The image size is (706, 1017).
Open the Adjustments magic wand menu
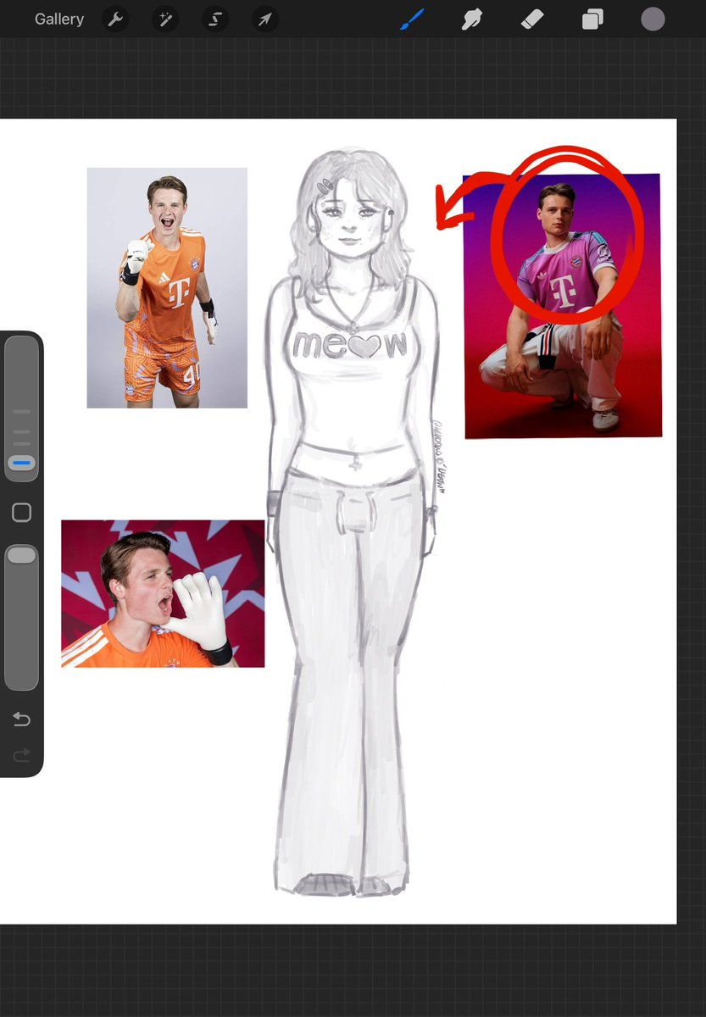(x=164, y=19)
